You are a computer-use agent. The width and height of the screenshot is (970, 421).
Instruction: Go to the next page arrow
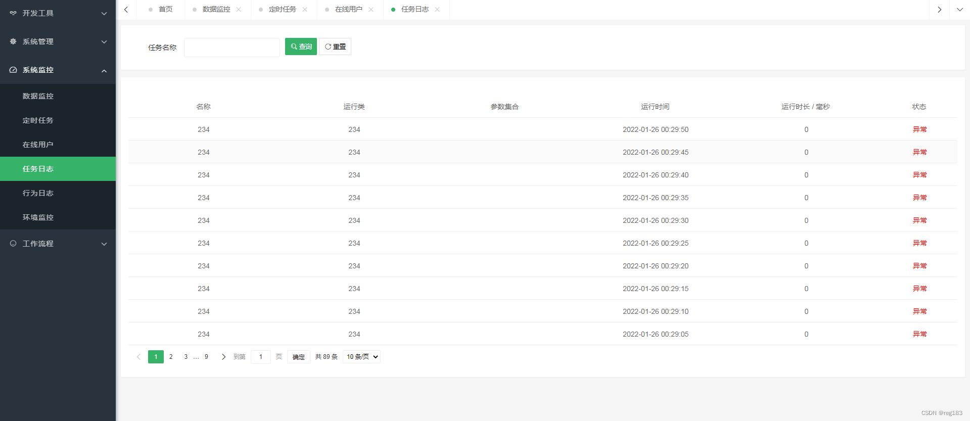click(223, 357)
